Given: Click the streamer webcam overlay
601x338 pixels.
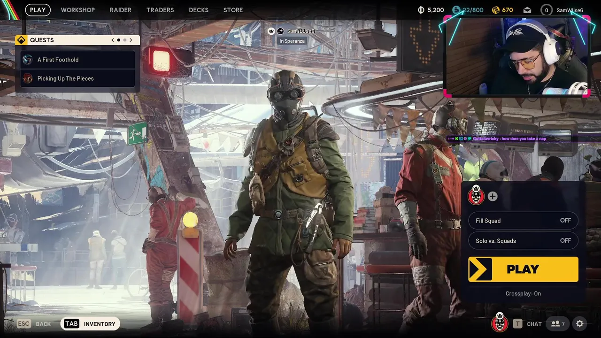Looking at the screenshot, I should (516, 56).
